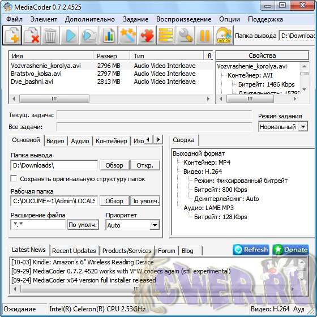The image size is (317, 317).
Task: Click the Remove file icon with red X
Action: (x=31, y=35)
